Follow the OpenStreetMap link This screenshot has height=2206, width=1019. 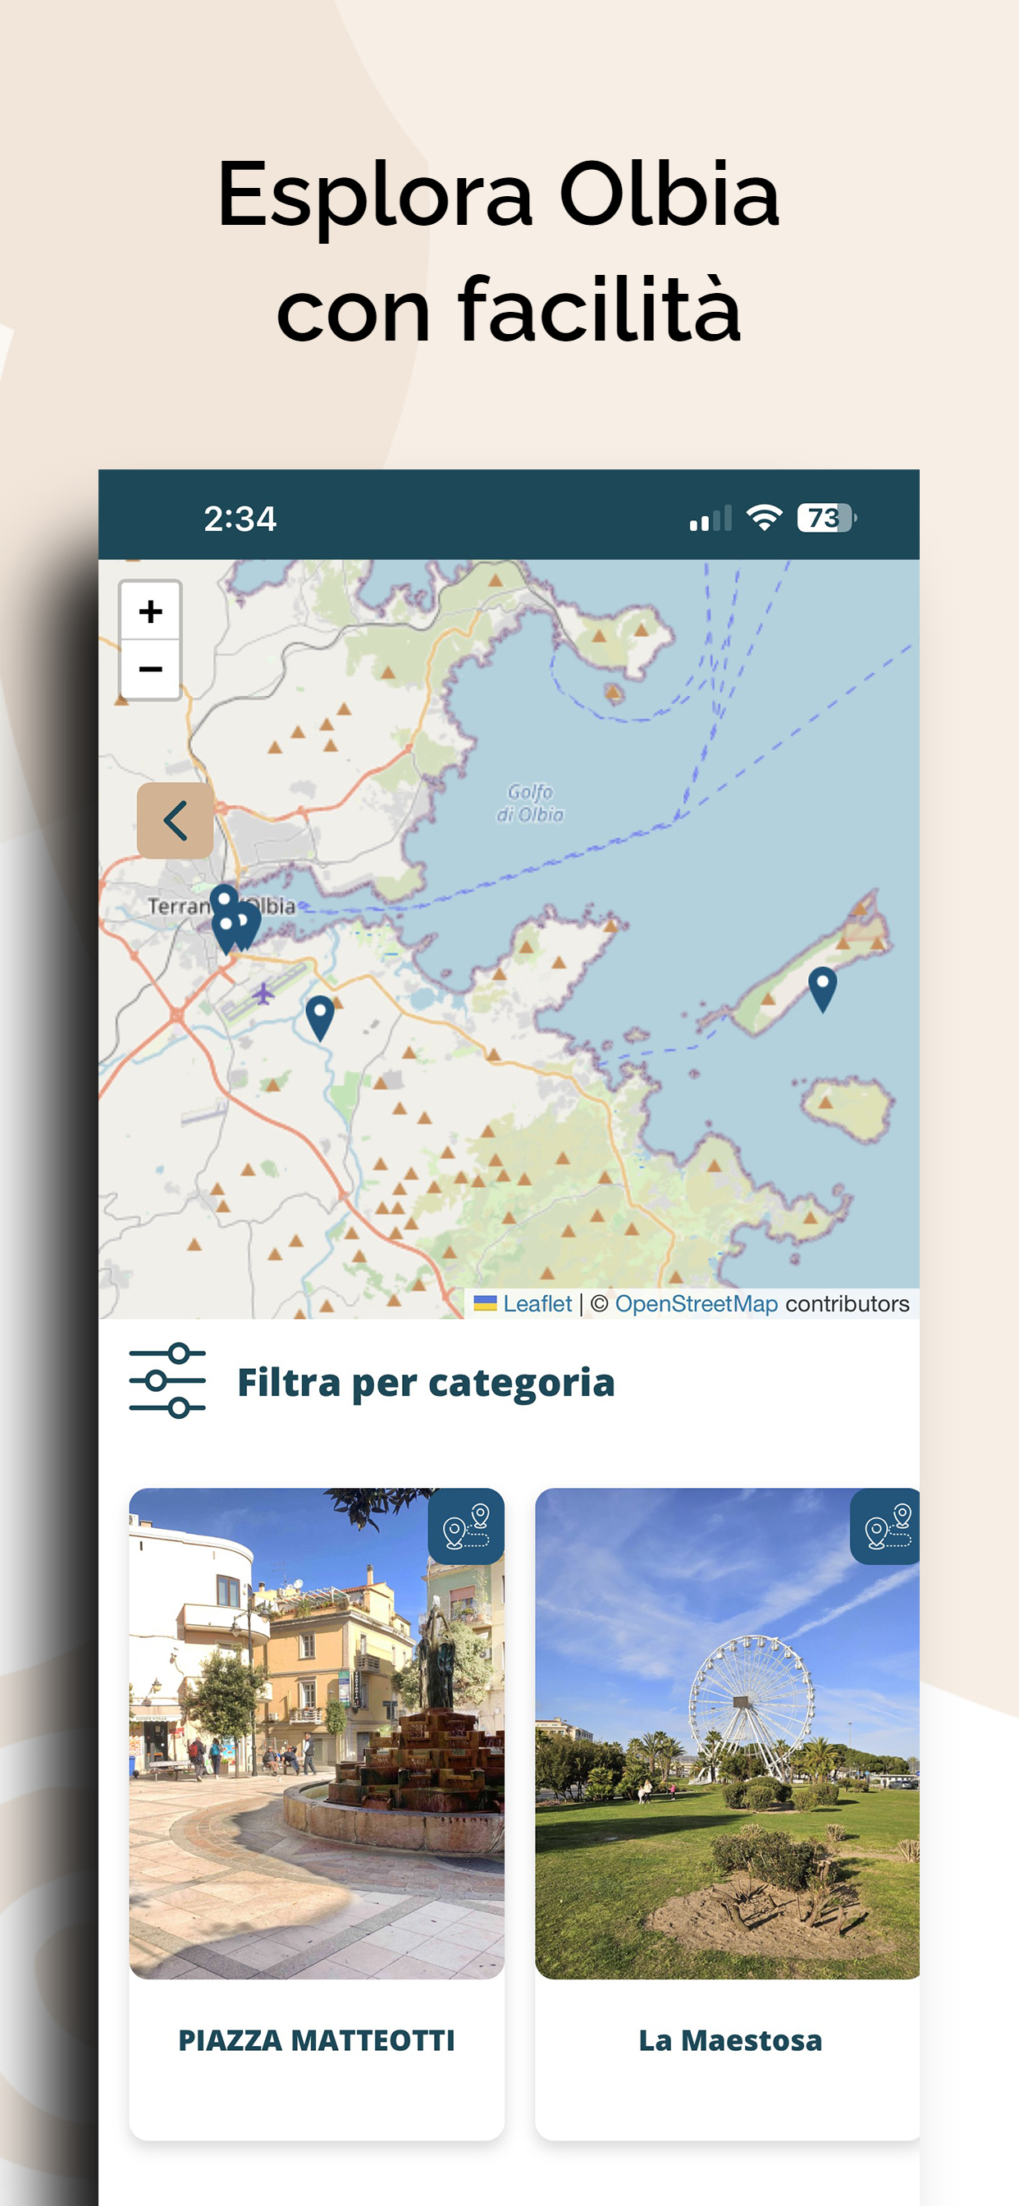[697, 1303]
